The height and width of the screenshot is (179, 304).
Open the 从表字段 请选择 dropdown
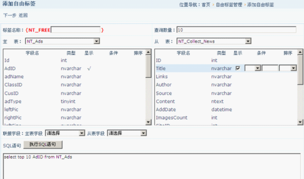coord(127,133)
